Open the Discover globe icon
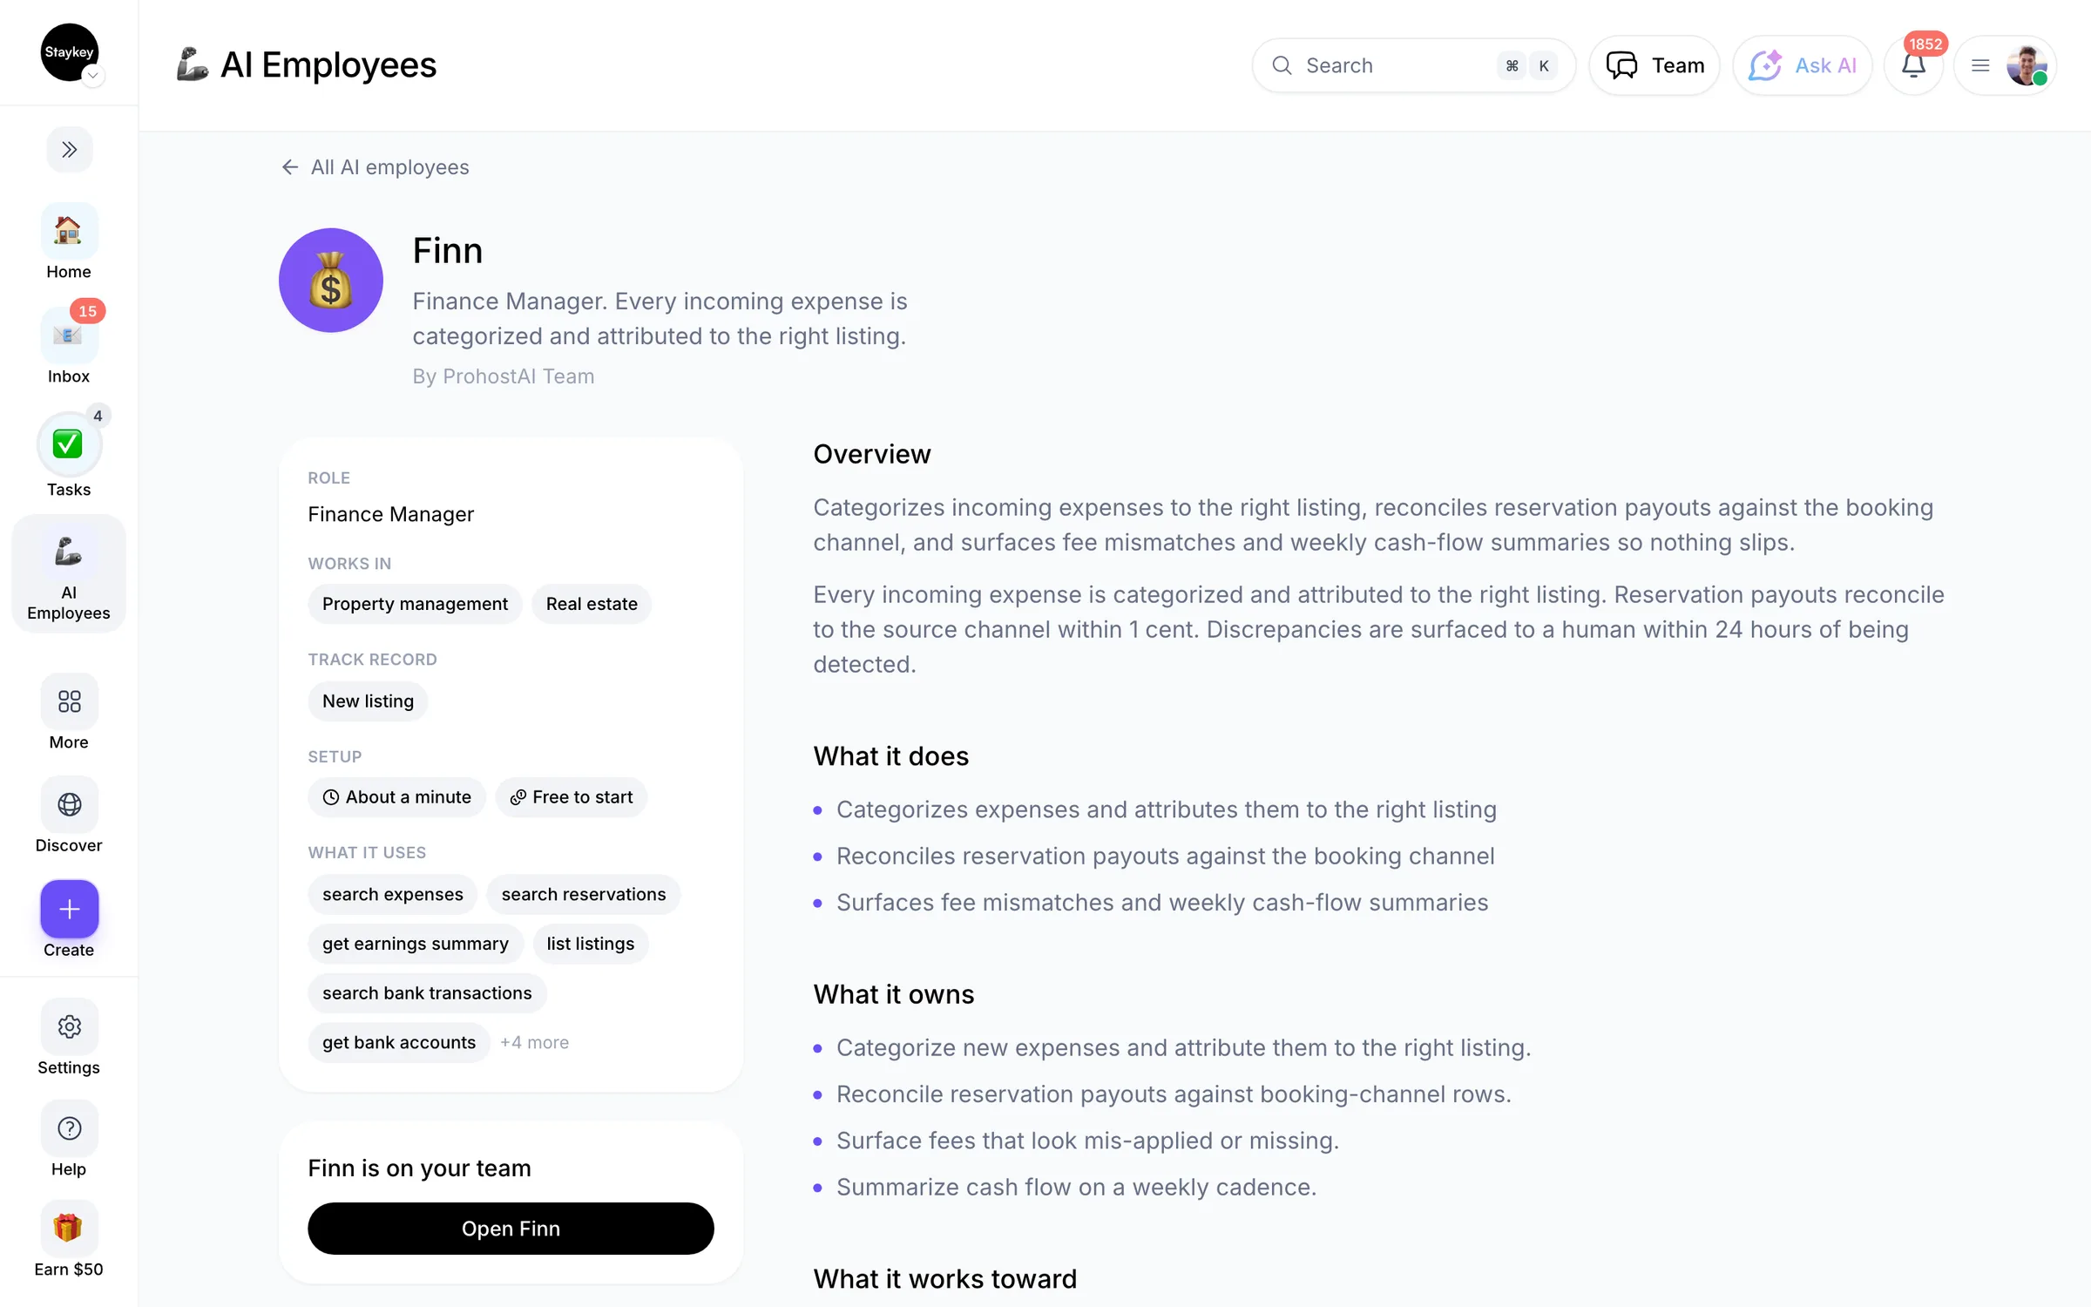The height and width of the screenshot is (1307, 2091). [x=69, y=804]
